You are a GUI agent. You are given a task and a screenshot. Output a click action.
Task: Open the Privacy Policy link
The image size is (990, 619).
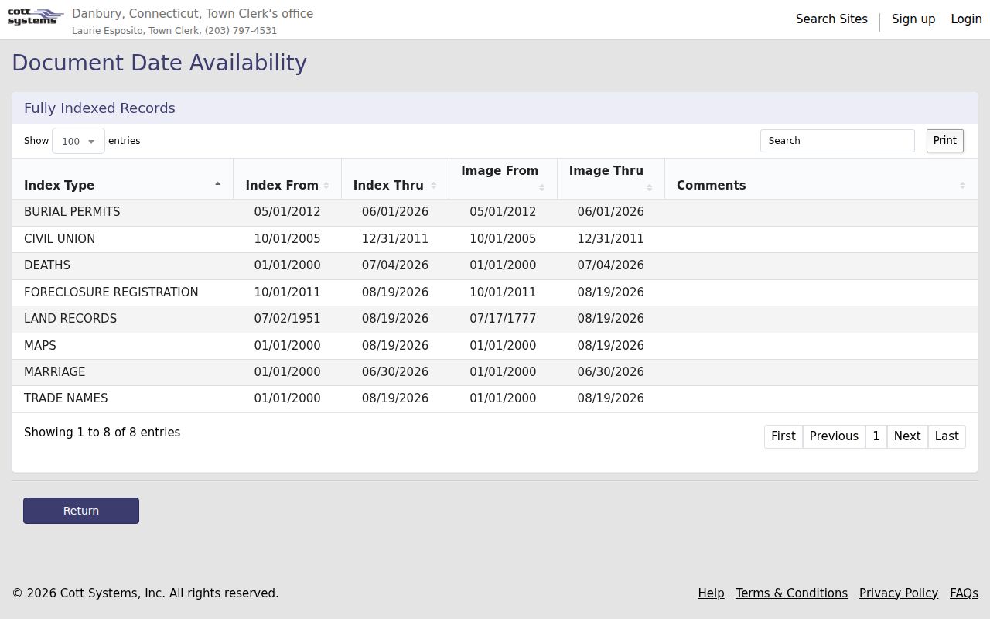(x=899, y=593)
